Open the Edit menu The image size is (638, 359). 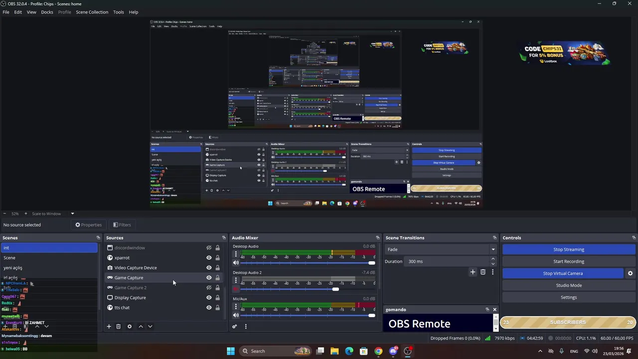pyautogui.click(x=18, y=12)
